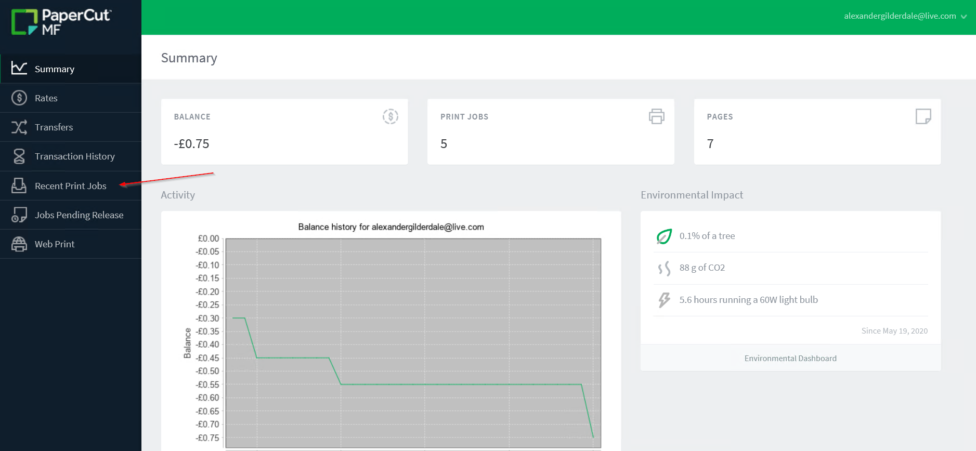Click the printer icon in Print Jobs card
This screenshot has width=976, height=451.
click(x=656, y=116)
